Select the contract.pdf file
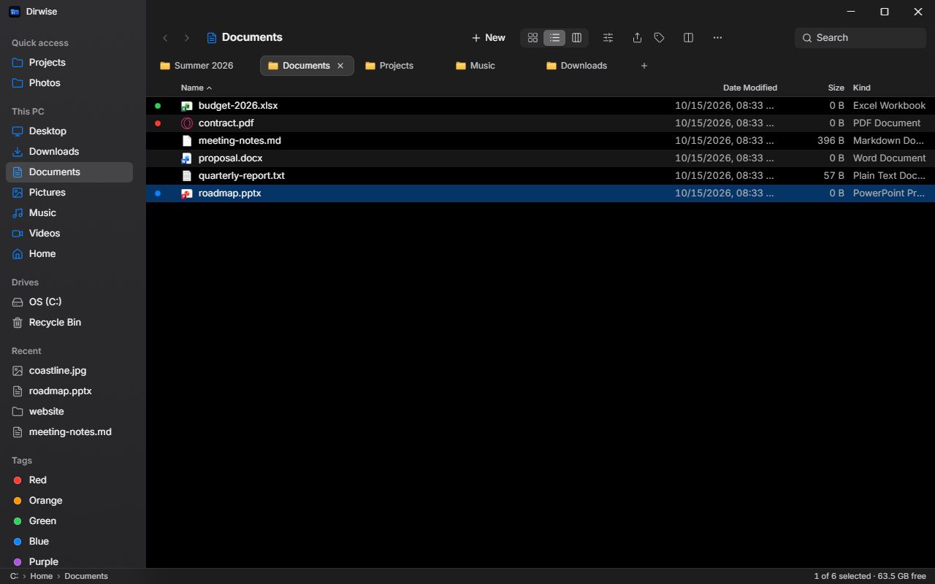This screenshot has height=584, width=935. coord(541,123)
